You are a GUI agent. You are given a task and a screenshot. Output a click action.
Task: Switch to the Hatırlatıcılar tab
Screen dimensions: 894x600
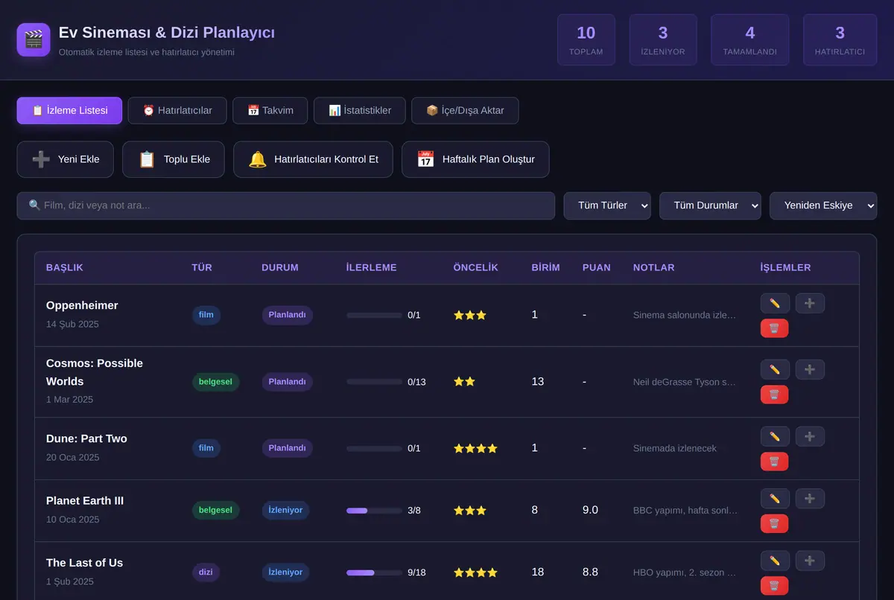point(177,110)
